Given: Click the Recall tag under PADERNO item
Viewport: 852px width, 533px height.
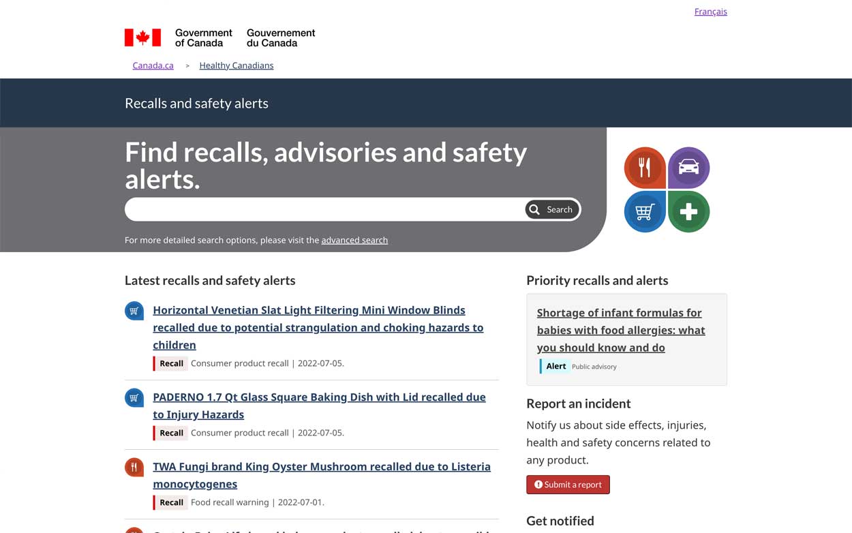Looking at the screenshot, I should click(x=170, y=433).
